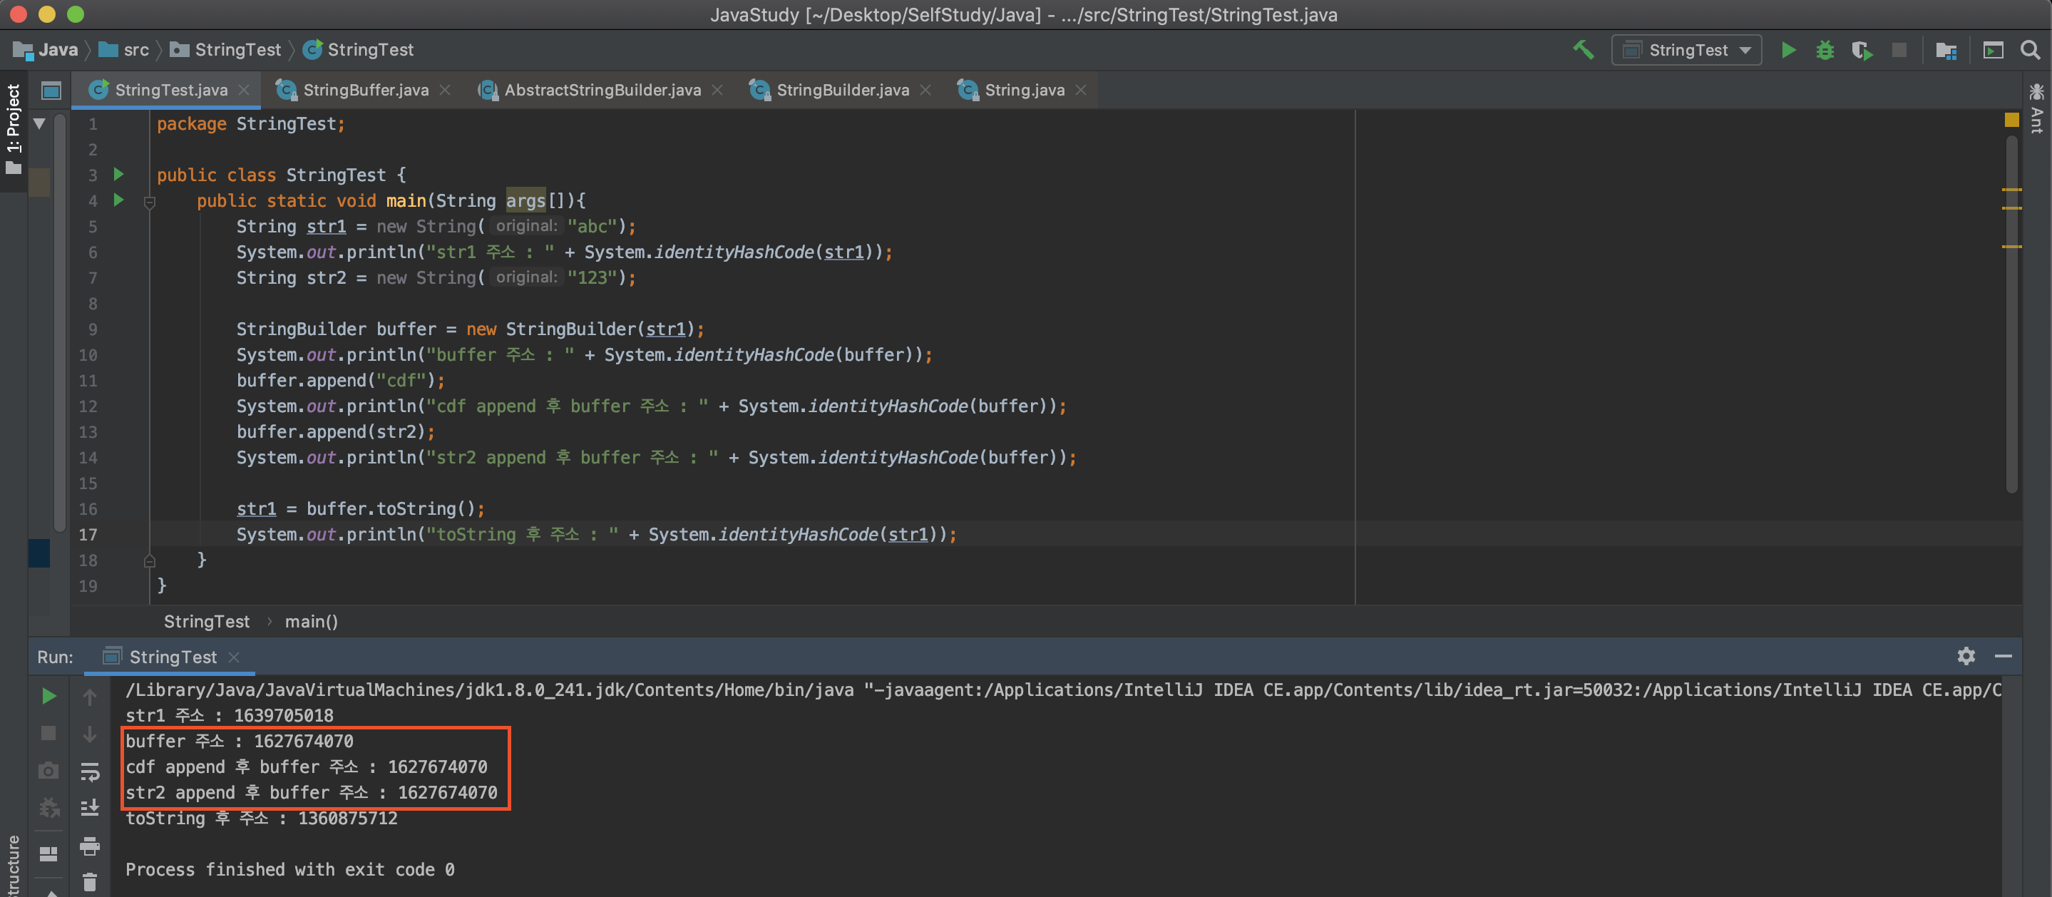2052x897 pixels.
Task: Run StringTest with green play button in toolbar
Action: (x=1787, y=50)
